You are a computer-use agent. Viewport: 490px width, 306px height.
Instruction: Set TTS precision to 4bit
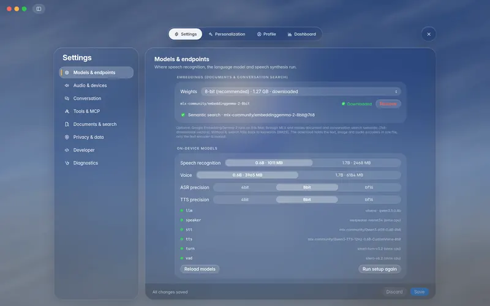(x=244, y=200)
